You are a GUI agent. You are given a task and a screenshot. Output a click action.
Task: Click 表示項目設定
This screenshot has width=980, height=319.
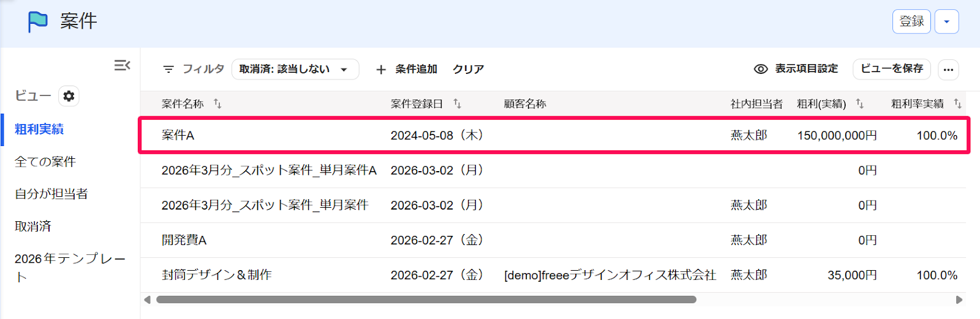[796, 69]
